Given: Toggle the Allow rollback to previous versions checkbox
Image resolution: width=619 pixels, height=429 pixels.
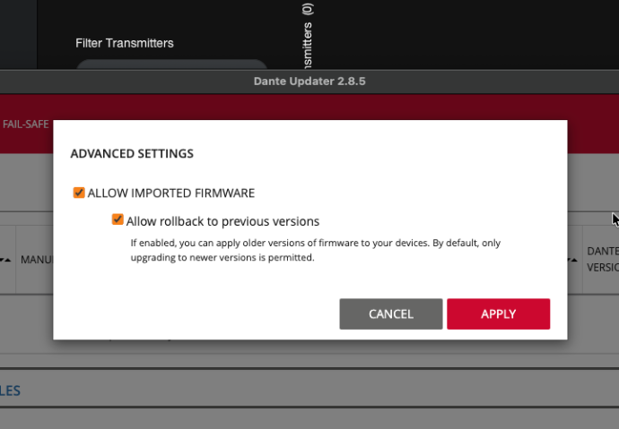Looking at the screenshot, I should tap(118, 220).
